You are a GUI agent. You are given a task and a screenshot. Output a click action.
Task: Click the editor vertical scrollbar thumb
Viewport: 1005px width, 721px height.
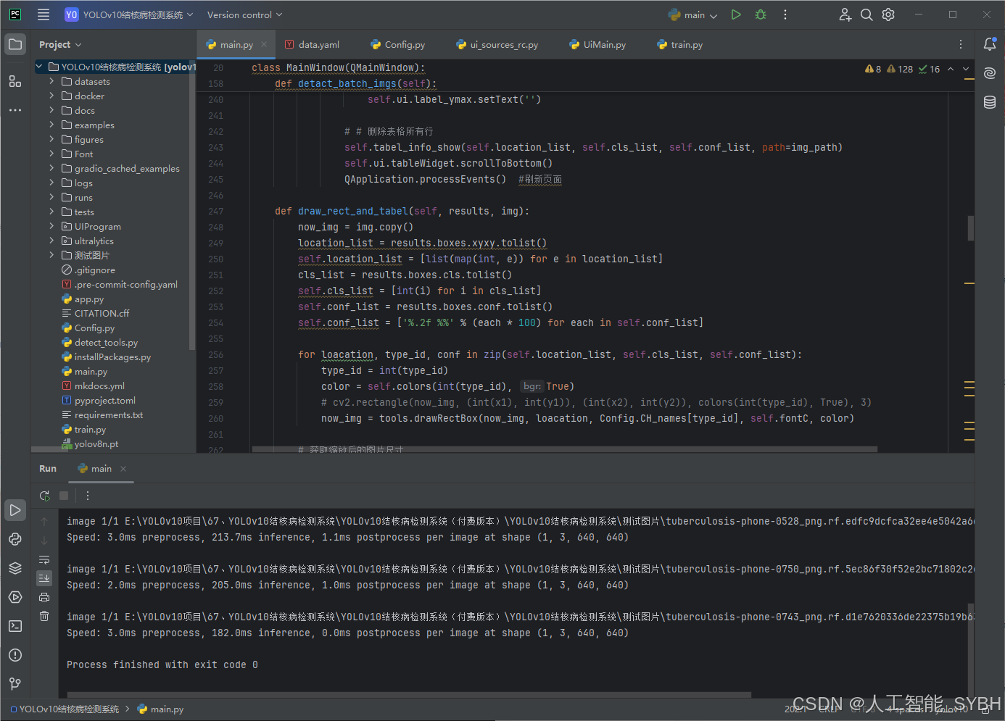point(970,228)
